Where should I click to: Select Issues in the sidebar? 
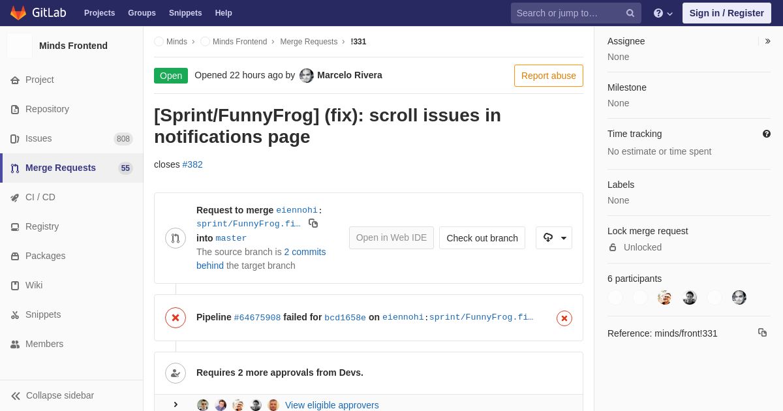coord(72,139)
